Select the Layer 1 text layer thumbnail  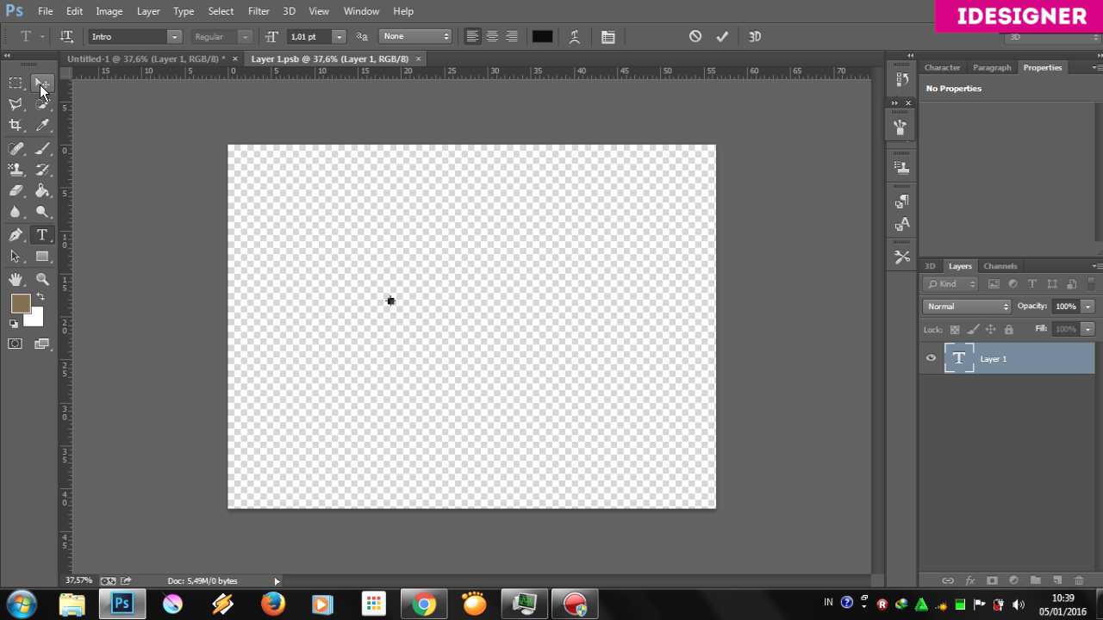pos(959,358)
